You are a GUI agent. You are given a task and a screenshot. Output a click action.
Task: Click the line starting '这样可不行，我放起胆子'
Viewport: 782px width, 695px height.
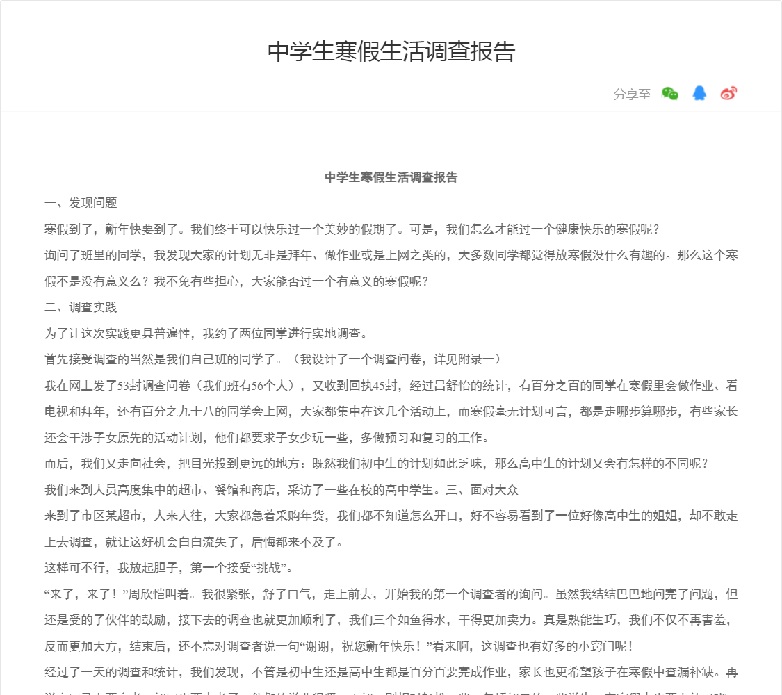(169, 568)
